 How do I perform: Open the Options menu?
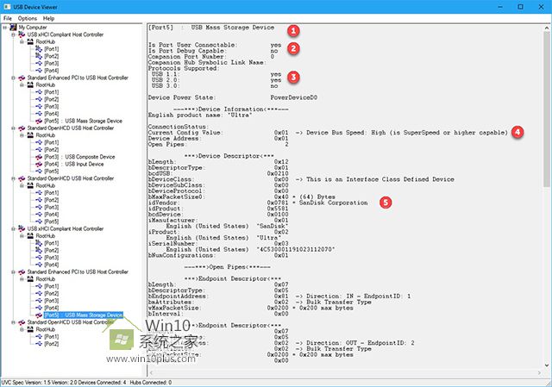pyautogui.click(x=27, y=18)
